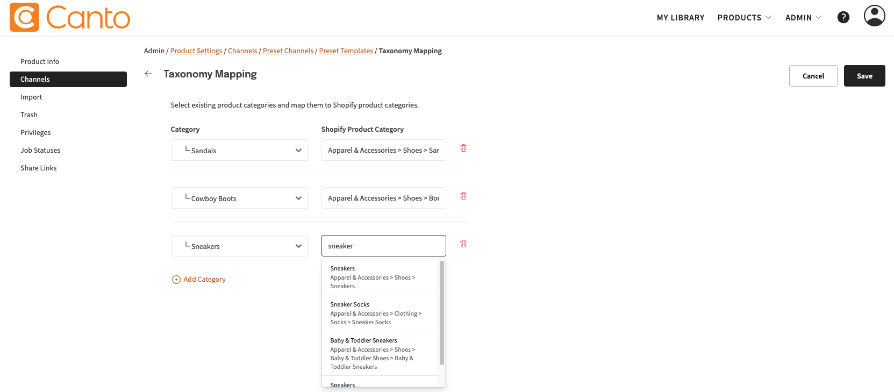Open Product Info in the sidebar
Viewport: 894px width, 392px height.
pyautogui.click(x=68, y=61)
